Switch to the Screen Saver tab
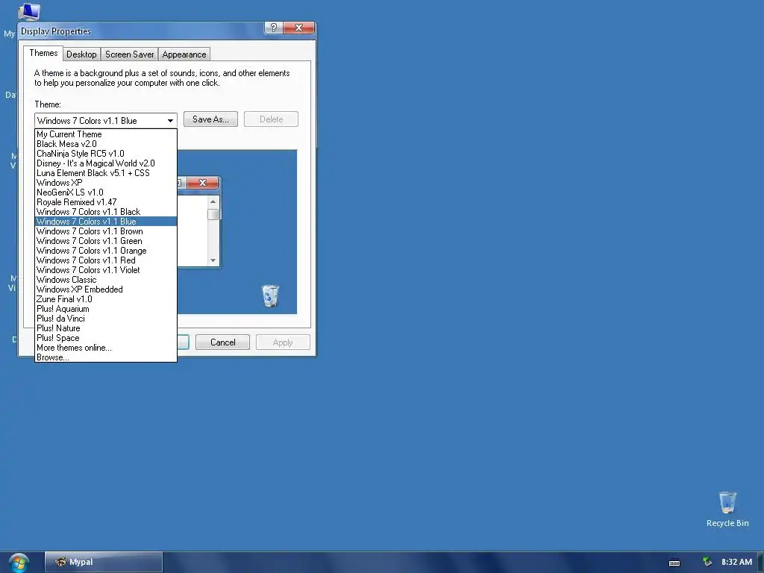This screenshot has height=573, width=764. coord(129,54)
